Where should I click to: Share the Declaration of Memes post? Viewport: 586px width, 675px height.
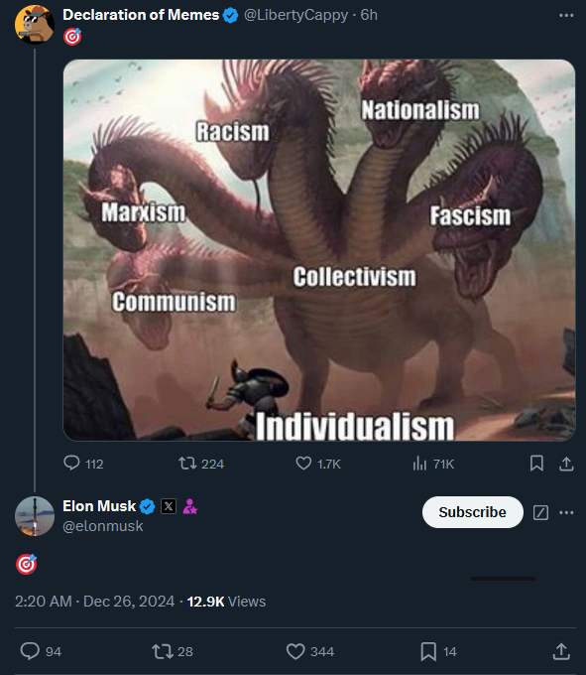coord(566,464)
